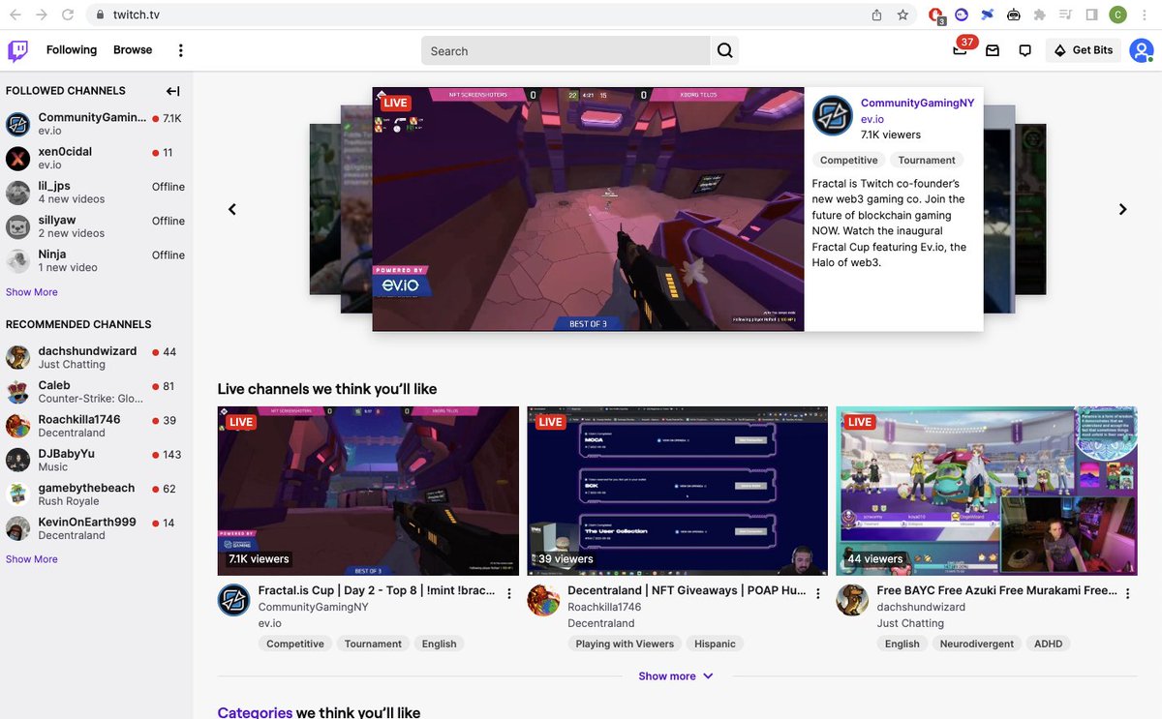This screenshot has height=719, width=1162.
Task: Open lil_jps offline channel in sidebar
Action: point(95,192)
